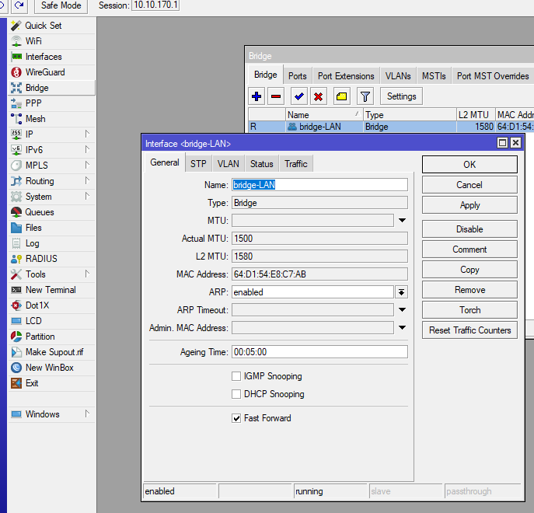Switch to the STP tab
Image resolution: width=534 pixels, height=513 pixels.
(x=198, y=163)
